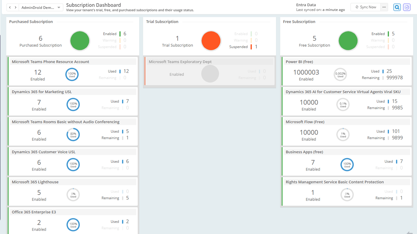Click the Enabled count 5 under Free Subscription
This screenshot has width=417, height=234.
coord(393,34)
